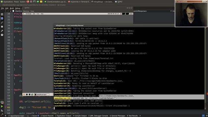Expand the output panes chooser arrows

point(140,116)
